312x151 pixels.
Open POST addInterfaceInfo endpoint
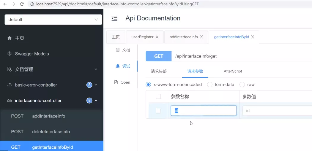52,116
